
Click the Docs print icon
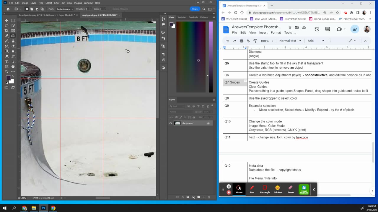[241, 41]
